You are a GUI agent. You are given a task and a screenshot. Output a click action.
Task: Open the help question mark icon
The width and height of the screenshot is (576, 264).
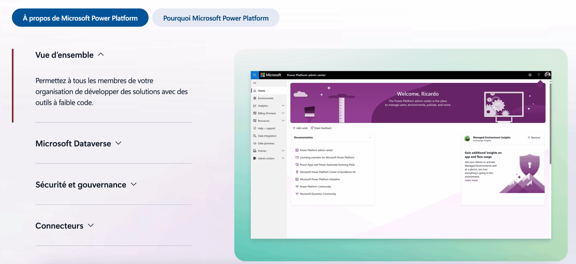coord(539,75)
